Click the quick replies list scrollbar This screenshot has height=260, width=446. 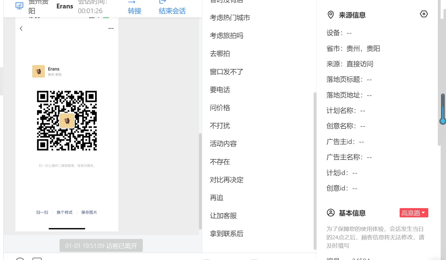(315, 171)
